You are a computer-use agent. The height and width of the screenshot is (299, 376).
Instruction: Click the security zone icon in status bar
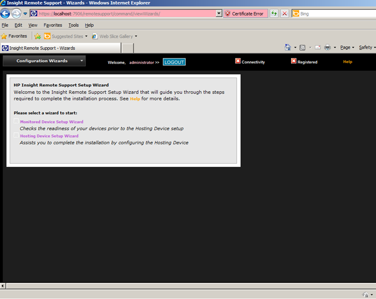coord(366,295)
